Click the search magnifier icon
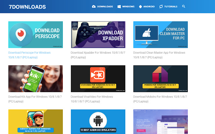This screenshot has width=215, height=134. [184, 6]
